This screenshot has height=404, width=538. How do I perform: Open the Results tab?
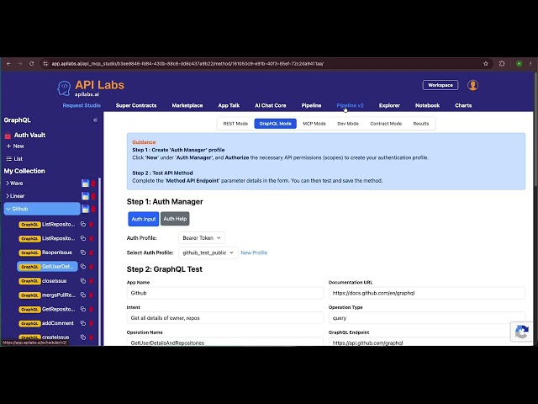421,124
